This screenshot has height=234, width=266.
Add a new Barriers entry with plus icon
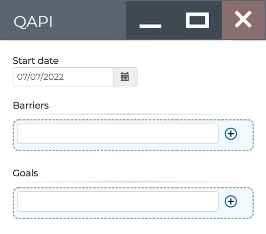point(231,134)
